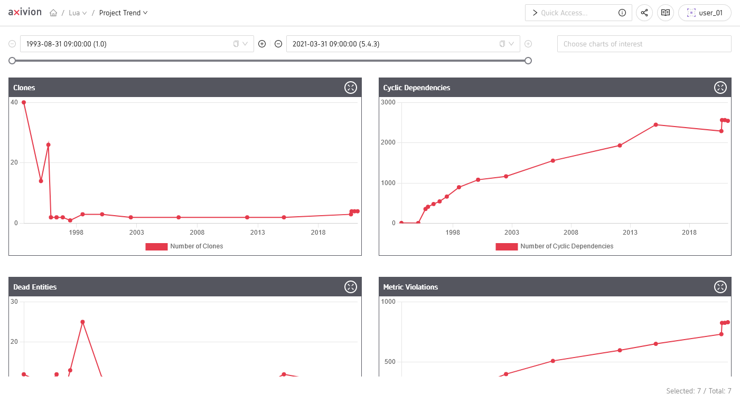
Task: Click the 40-value data point in Clones chart
Action: [24, 102]
